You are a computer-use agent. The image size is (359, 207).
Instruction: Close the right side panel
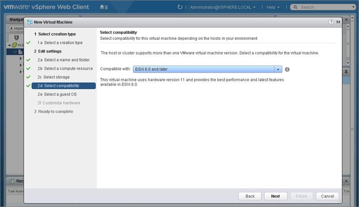click(346, 20)
